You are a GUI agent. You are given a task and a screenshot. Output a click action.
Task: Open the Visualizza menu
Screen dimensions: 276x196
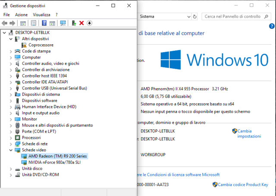click(41, 15)
